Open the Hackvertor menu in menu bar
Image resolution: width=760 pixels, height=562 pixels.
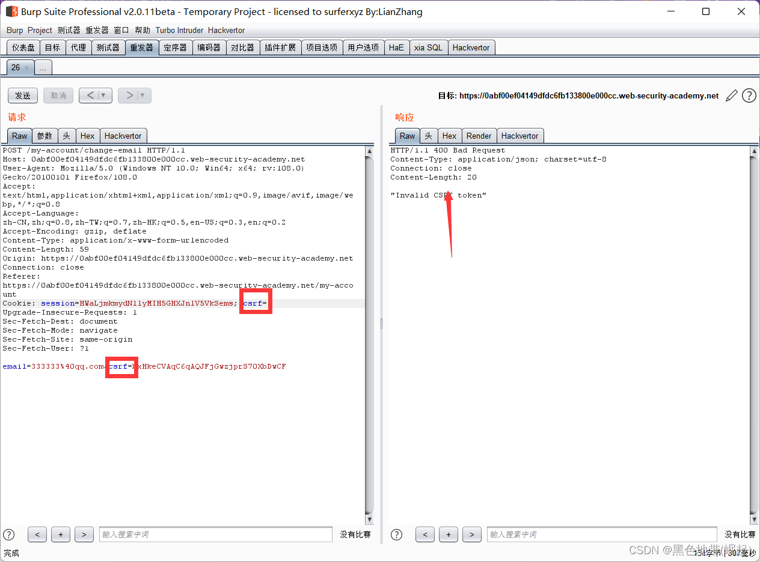[226, 30]
